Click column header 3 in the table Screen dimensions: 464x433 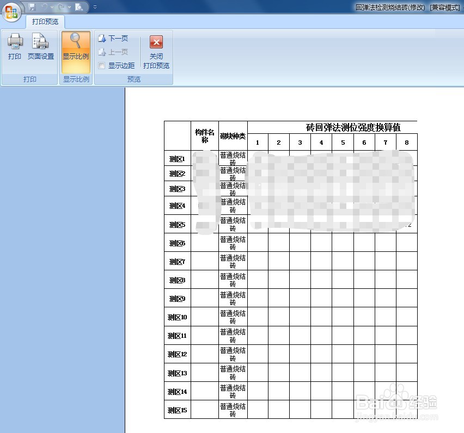click(x=300, y=143)
